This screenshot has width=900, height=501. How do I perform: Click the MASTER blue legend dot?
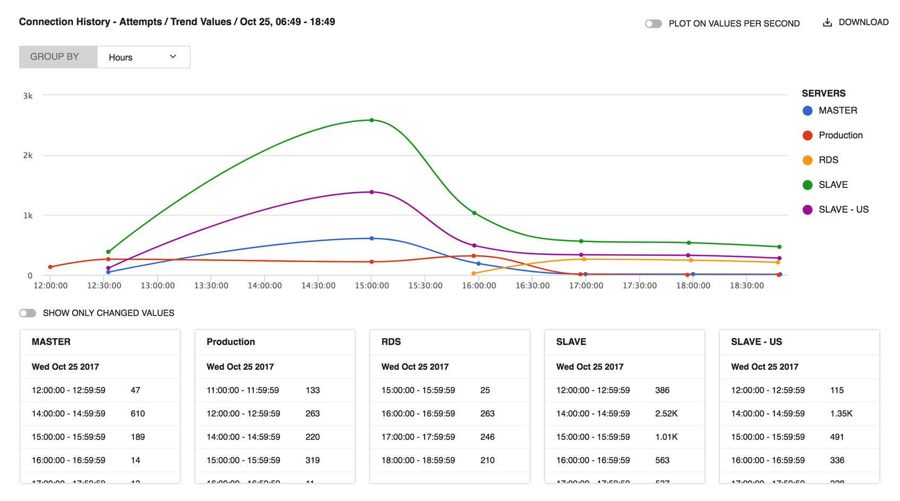(x=808, y=111)
